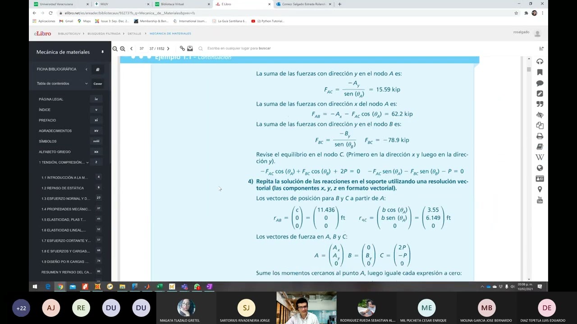Click the page number field showing 37
The width and height of the screenshot is (577, 324).
point(142,49)
